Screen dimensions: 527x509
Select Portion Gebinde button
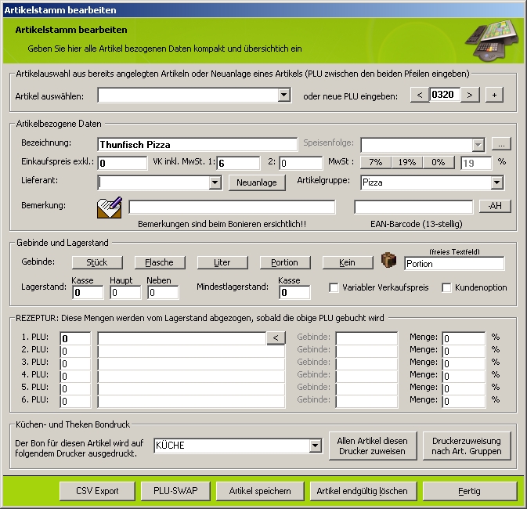point(285,262)
